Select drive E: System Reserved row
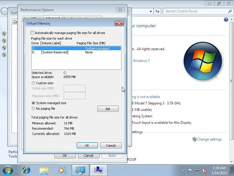The image size is (234, 176). pyautogui.click(x=76, y=52)
